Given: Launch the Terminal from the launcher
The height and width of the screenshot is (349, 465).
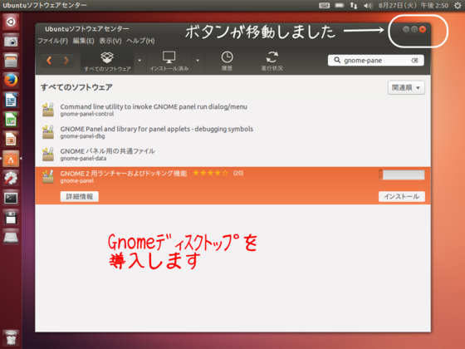Looking at the screenshot, I should [11, 198].
